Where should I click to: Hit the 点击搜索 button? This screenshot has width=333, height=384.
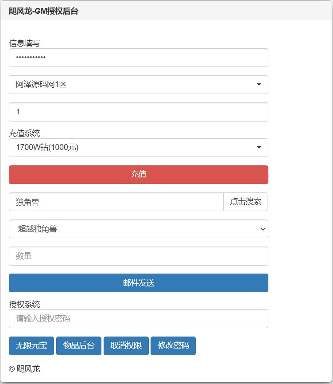tap(245, 202)
